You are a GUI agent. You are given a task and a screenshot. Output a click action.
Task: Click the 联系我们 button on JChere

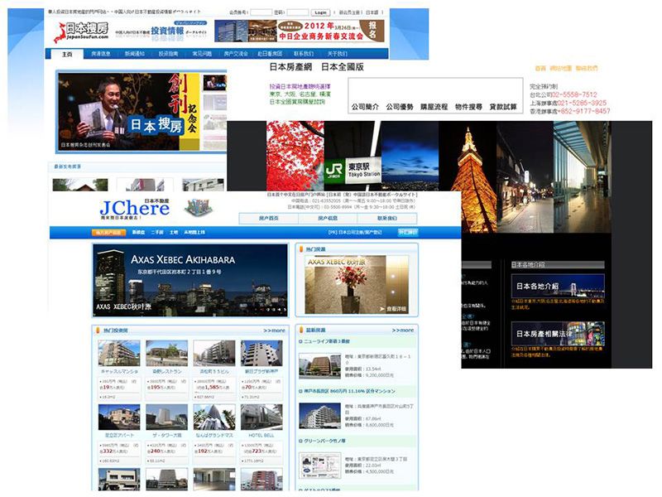386,219
